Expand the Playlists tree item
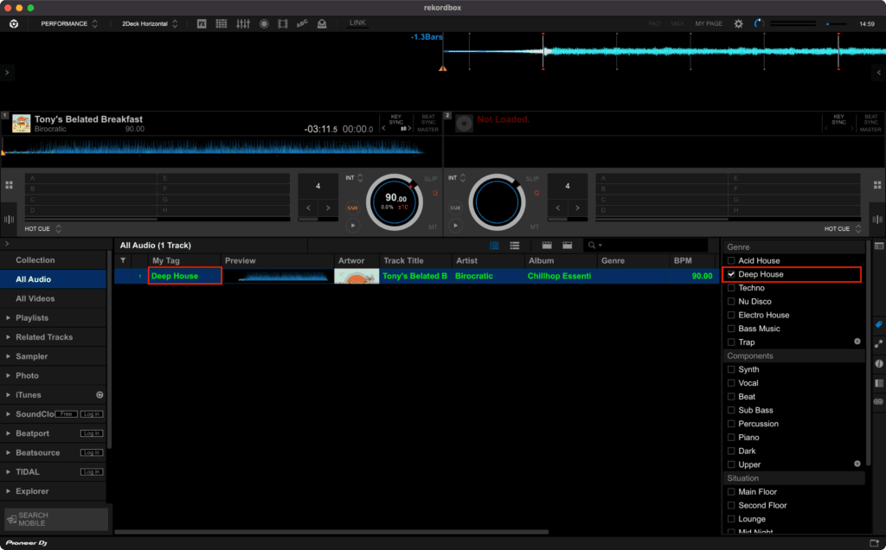The image size is (886, 550). point(8,318)
